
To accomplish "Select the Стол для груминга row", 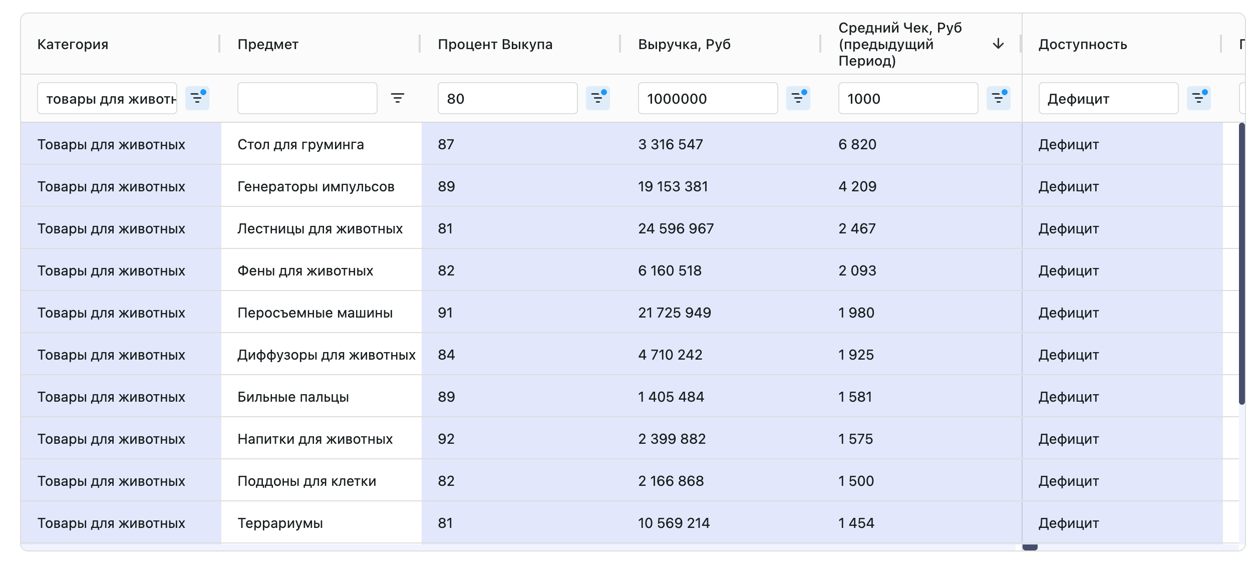I will (x=300, y=144).
